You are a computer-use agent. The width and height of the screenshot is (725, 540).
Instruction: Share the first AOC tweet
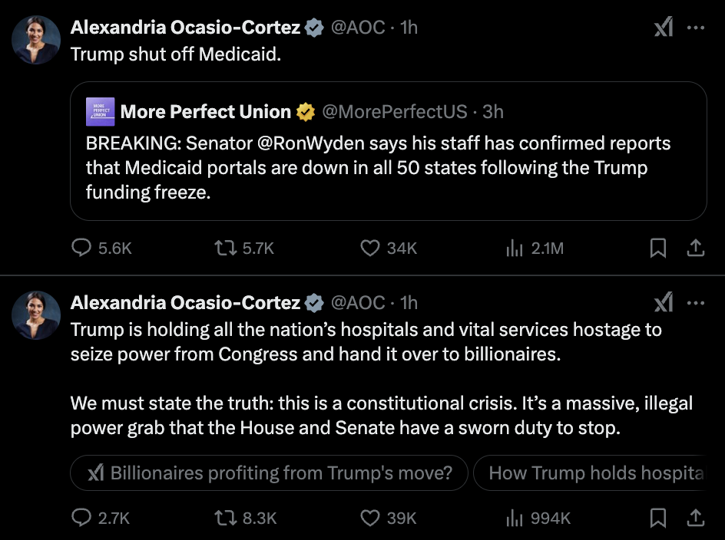(695, 248)
